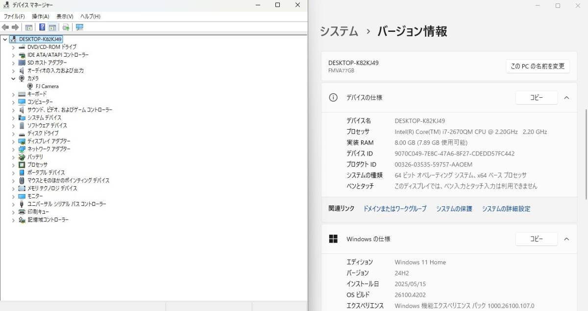Select the SD ホスト アダプター icon
The height and width of the screenshot is (311, 588).
pos(22,63)
